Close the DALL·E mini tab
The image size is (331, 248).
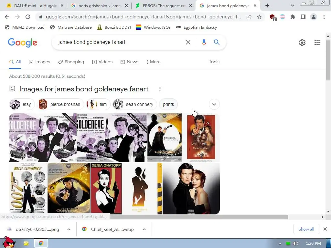[62, 6]
